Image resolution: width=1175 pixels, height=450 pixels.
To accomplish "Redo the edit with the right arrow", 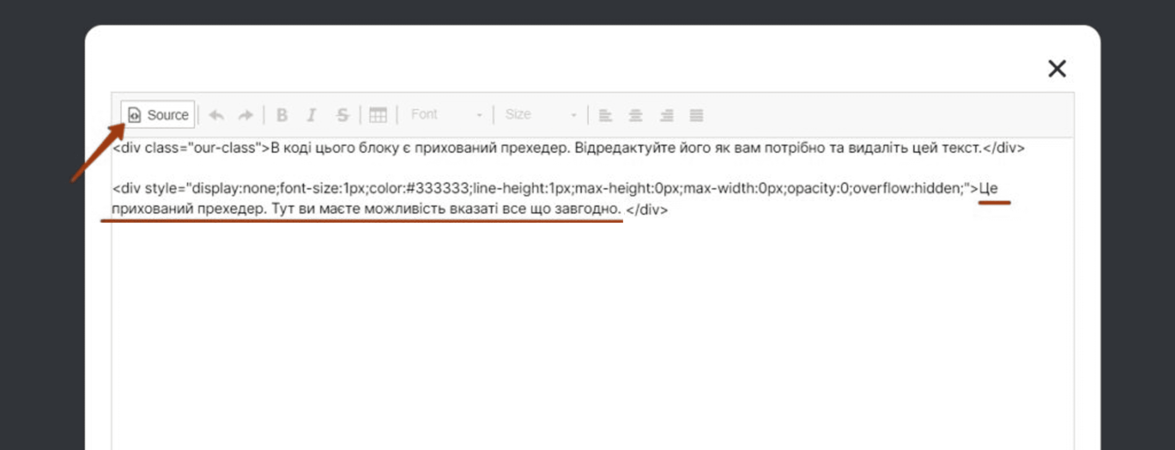I will point(246,115).
